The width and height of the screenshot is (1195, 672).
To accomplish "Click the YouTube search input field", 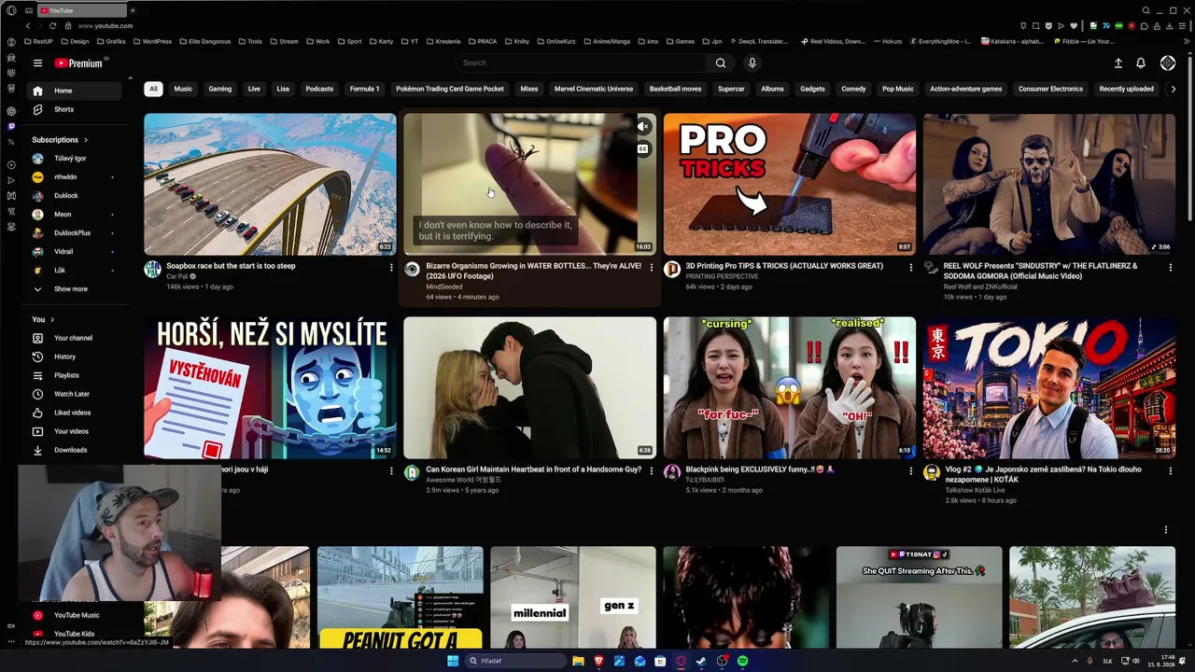I will tap(583, 63).
